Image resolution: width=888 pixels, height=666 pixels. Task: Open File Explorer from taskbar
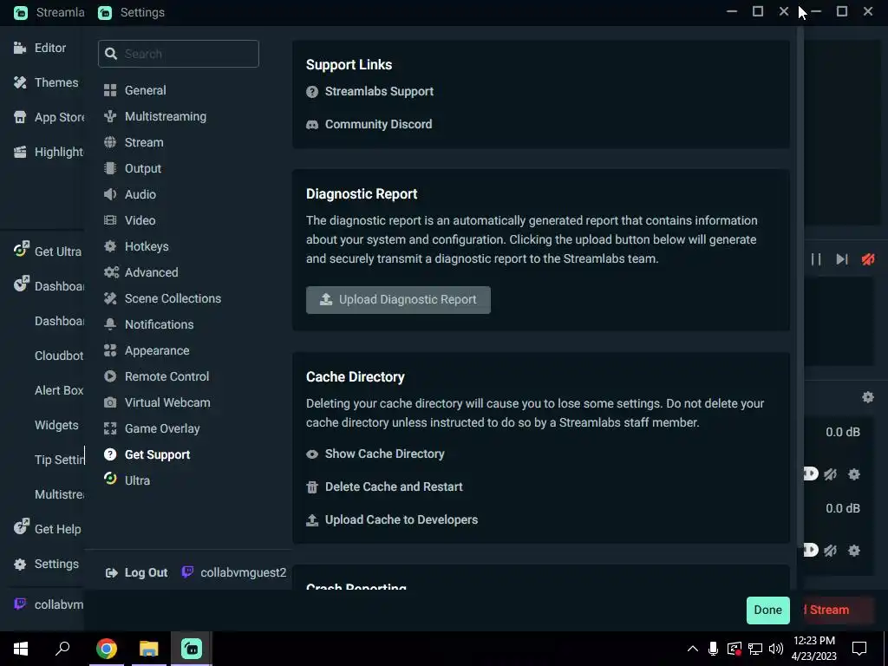coord(149,649)
